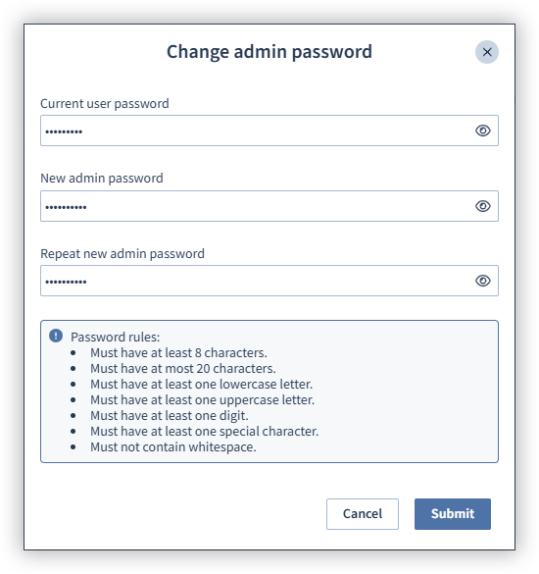Viewport: 539px width, 574px height.
Task: Reveal the new admin password characters
Action: click(x=483, y=206)
